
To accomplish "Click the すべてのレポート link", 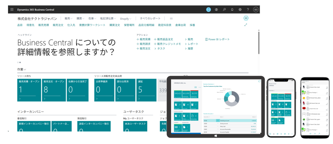I will pos(150,18).
